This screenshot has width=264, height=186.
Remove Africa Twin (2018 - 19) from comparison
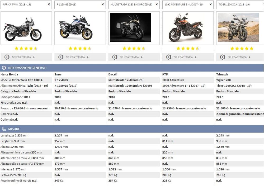pos(49,4)
